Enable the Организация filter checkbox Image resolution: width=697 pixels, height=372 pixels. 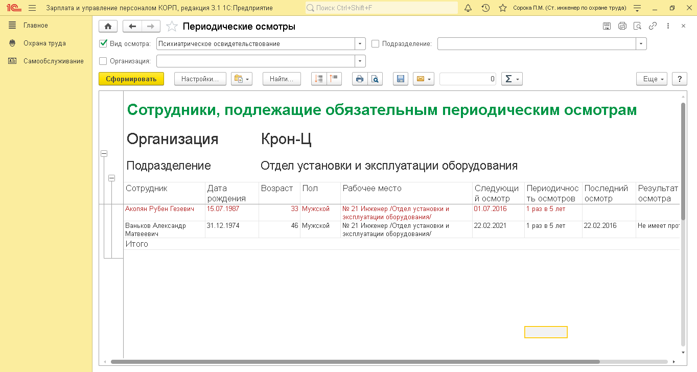[x=103, y=61]
